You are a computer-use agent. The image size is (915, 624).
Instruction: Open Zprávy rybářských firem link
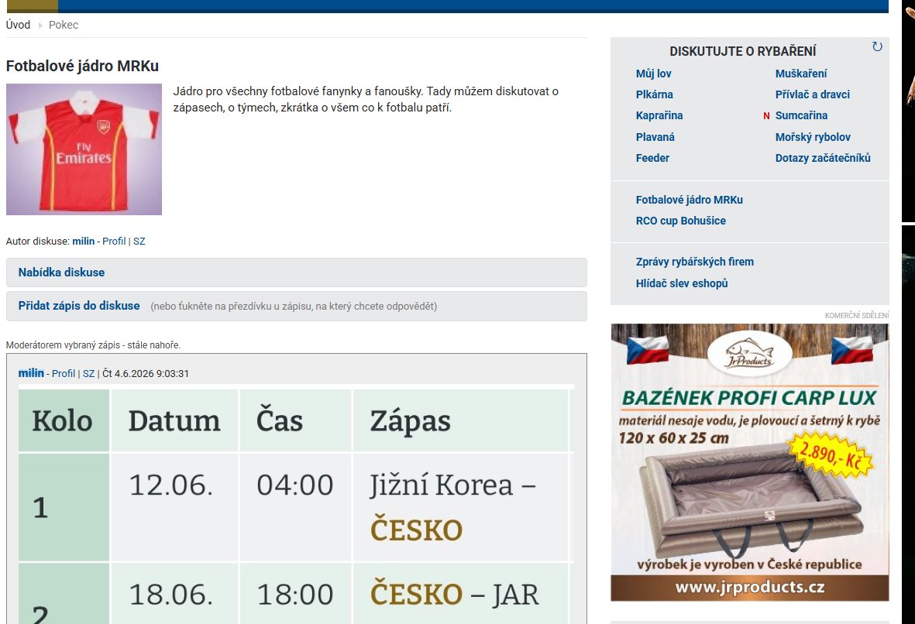tap(695, 262)
